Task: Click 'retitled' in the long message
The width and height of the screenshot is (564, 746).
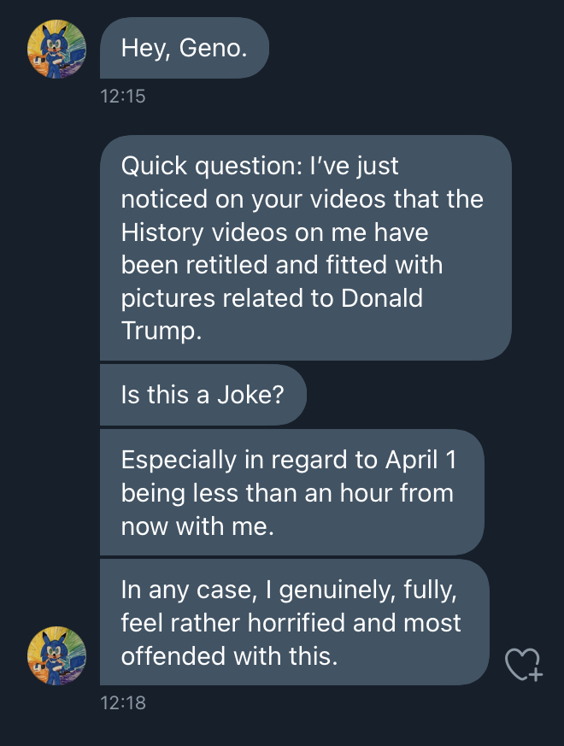Action: click(x=226, y=265)
